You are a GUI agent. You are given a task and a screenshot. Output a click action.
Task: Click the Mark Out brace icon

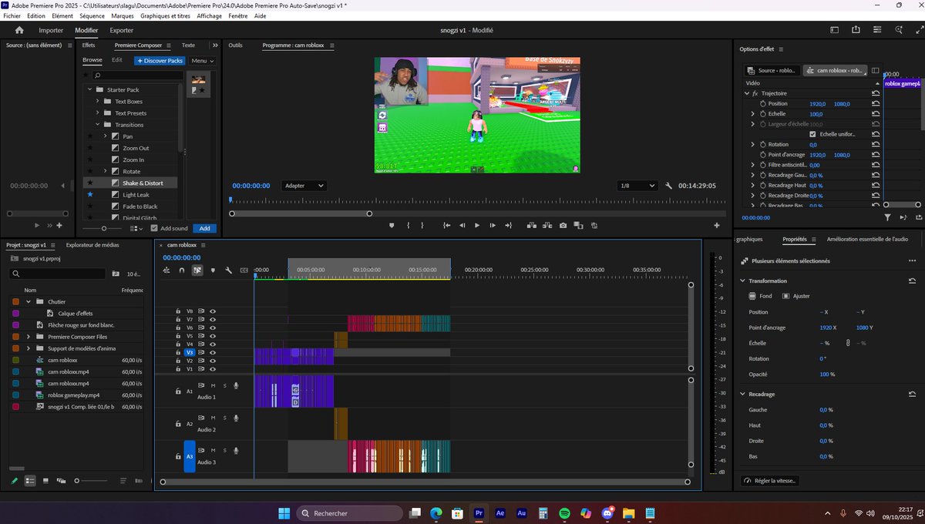point(422,225)
